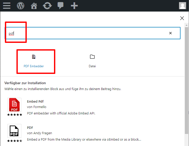Close the block inserter panel
Viewport: 189px width, 146px height.
click(182, 18)
